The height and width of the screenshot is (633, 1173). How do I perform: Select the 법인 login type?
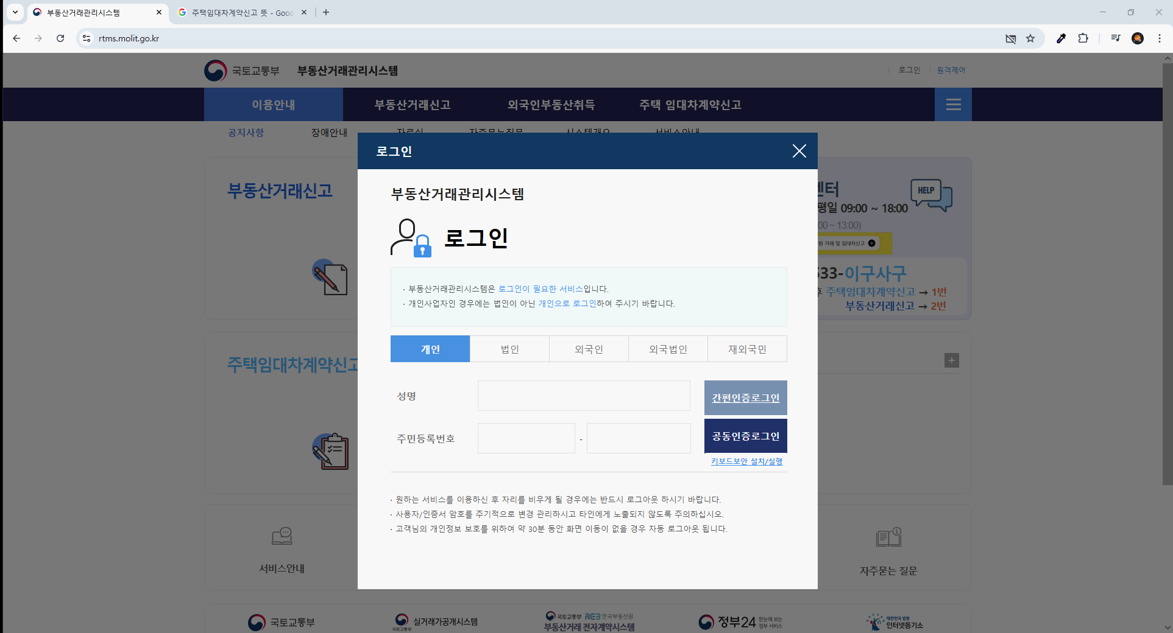[509, 349]
